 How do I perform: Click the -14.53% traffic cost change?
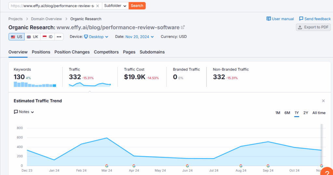(153, 78)
